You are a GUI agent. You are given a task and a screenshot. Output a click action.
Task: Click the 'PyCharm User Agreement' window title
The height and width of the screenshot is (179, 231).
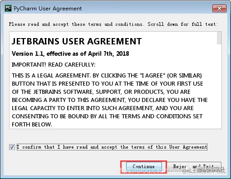(x=48, y=9)
